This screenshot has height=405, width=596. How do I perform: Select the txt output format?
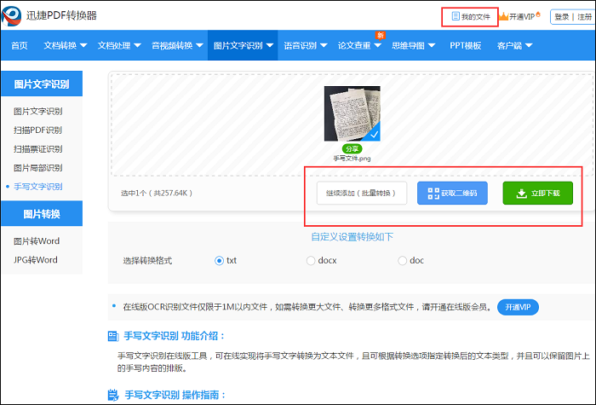219,261
